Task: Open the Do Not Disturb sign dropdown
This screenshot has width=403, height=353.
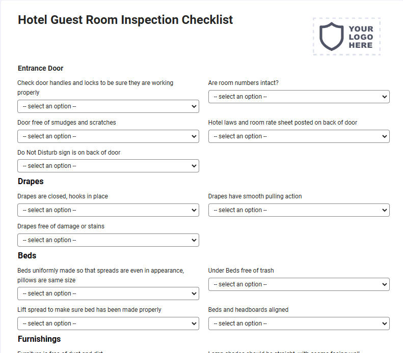Action: [x=108, y=166]
